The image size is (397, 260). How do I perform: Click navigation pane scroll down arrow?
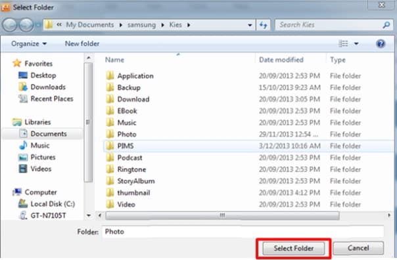point(89,216)
